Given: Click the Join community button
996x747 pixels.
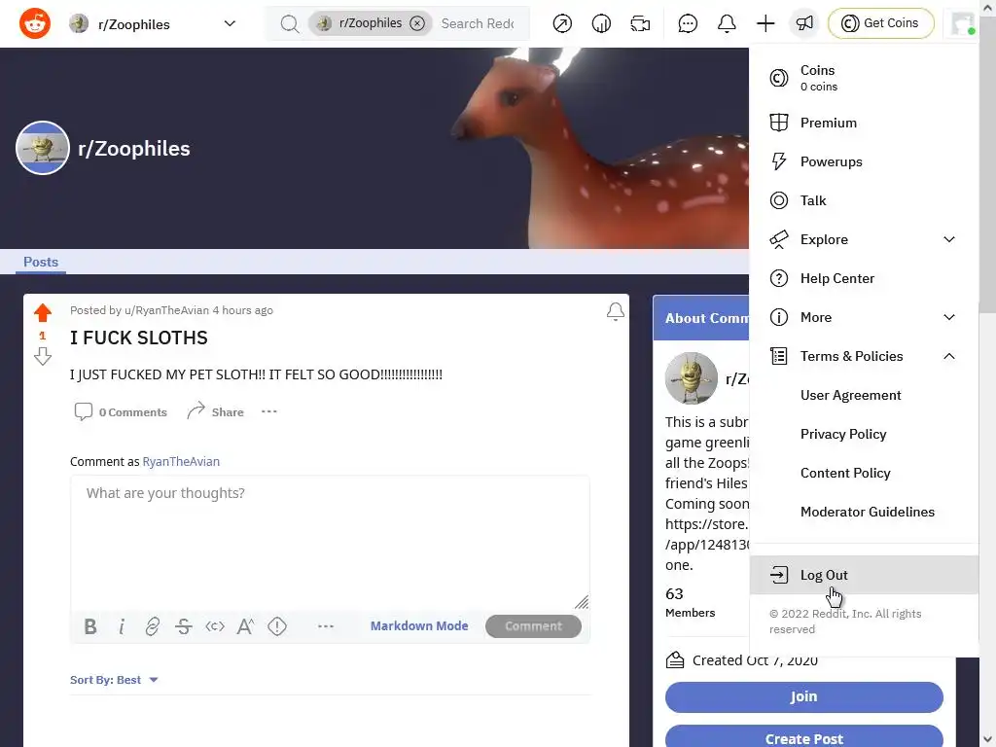Looking at the screenshot, I should (803, 696).
